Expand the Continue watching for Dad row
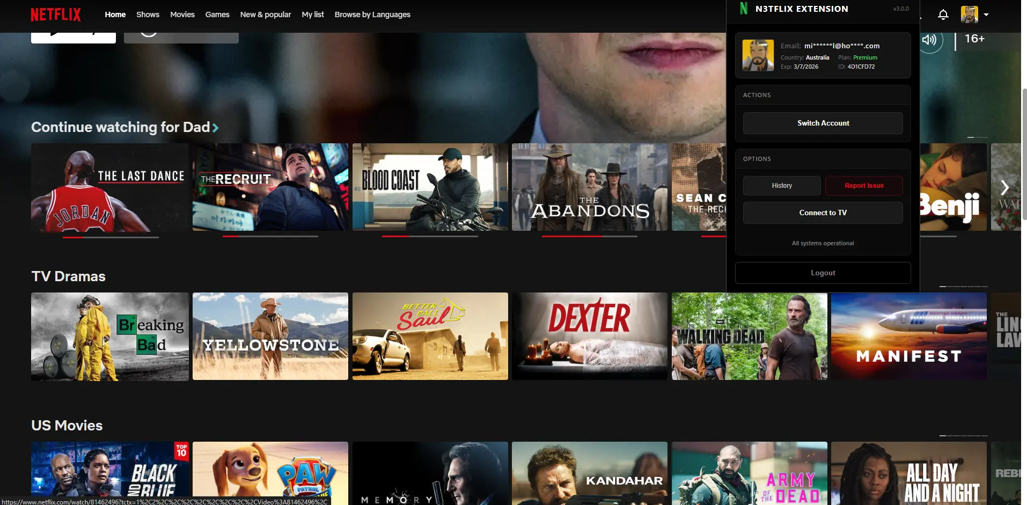The height and width of the screenshot is (505, 1027). point(124,127)
